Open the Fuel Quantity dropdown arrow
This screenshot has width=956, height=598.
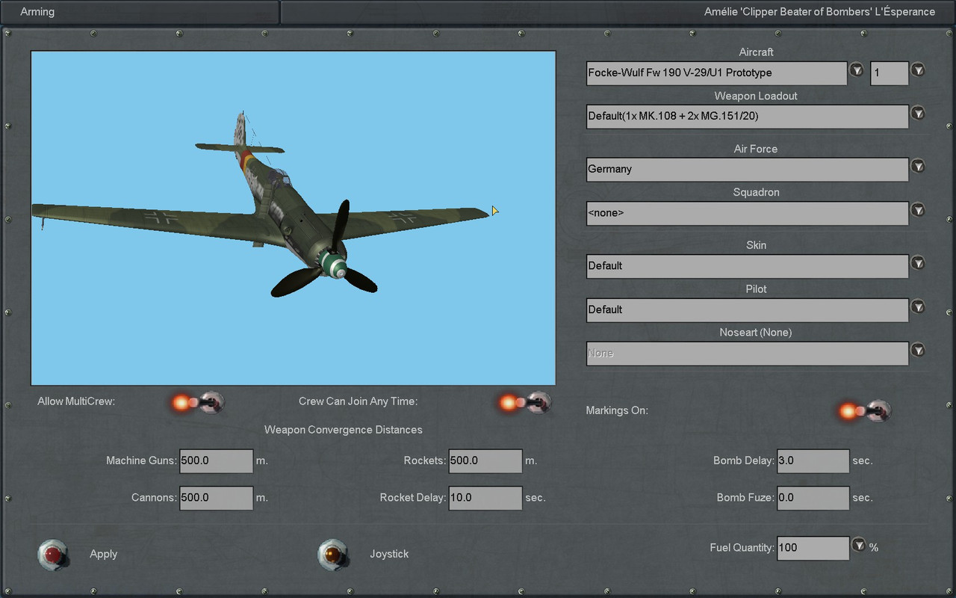[x=859, y=545]
